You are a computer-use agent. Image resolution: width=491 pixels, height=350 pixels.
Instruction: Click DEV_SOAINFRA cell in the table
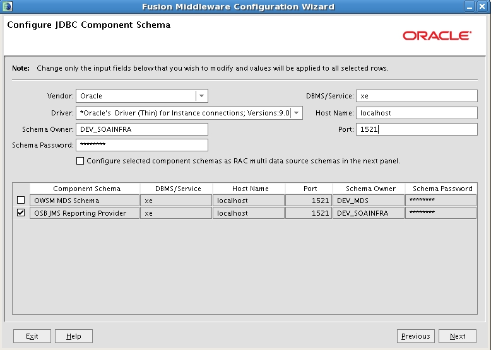pos(369,213)
